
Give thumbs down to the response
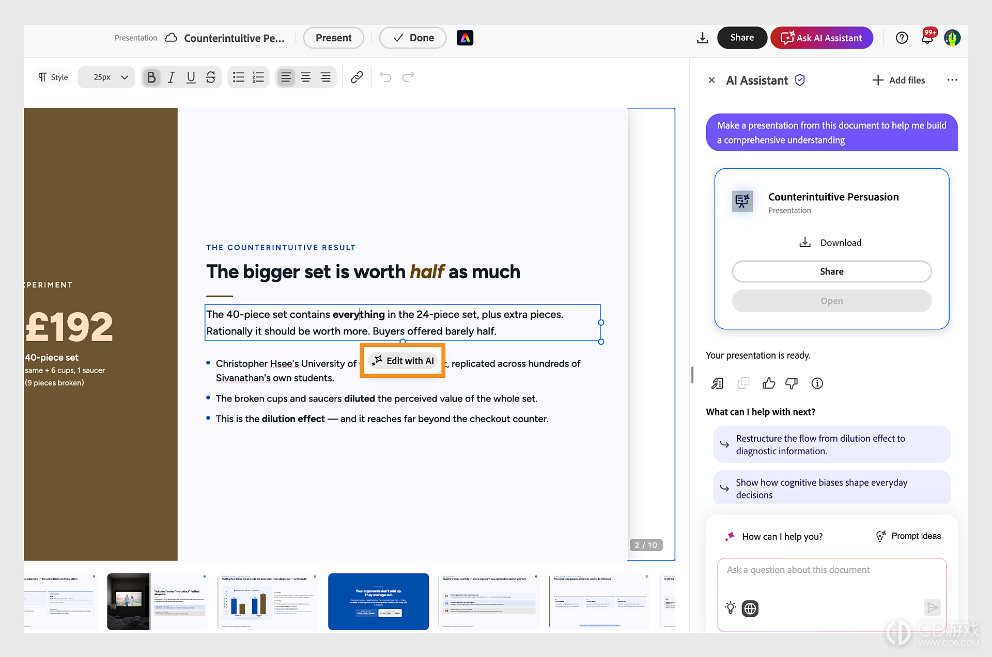pos(792,383)
